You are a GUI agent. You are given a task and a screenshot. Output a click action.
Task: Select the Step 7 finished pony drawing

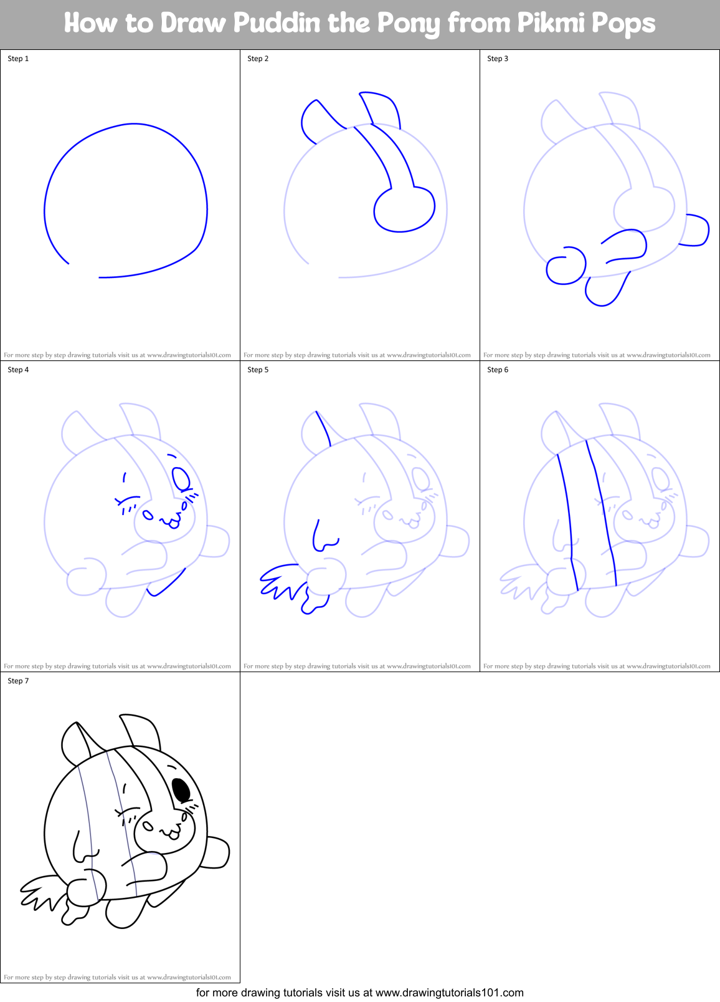click(125, 821)
